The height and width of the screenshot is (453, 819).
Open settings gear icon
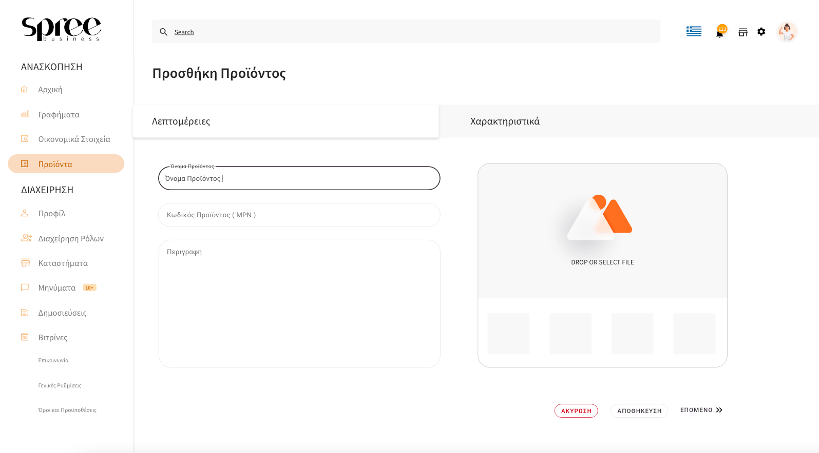click(x=761, y=32)
